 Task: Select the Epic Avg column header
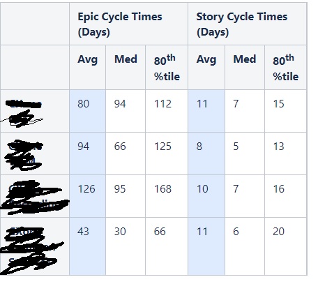(87, 59)
